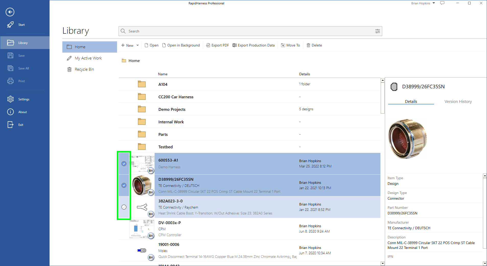The image size is (487, 266).
Task: Switch to Version History tab
Action: click(x=458, y=102)
